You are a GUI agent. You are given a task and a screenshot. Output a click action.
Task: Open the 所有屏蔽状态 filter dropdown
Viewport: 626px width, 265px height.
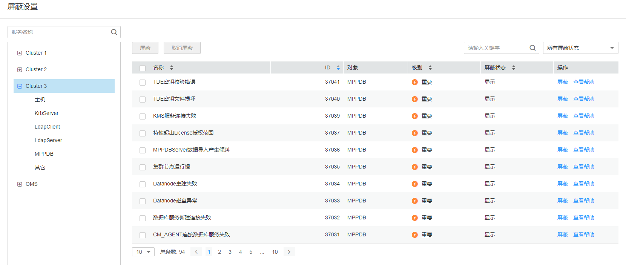click(580, 48)
